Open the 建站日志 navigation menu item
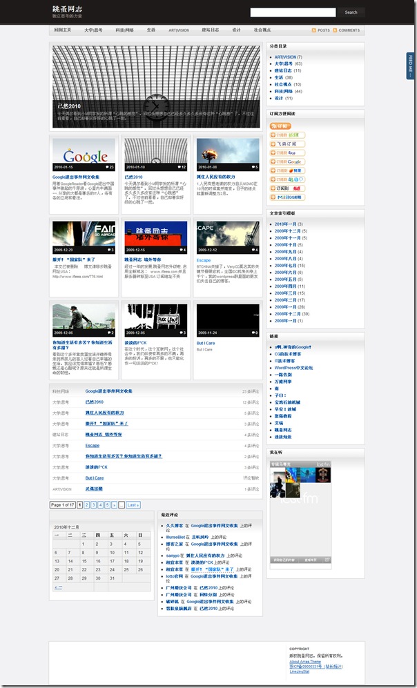Image resolution: width=417 pixels, height=688 pixels. click(x=211, y=30)
